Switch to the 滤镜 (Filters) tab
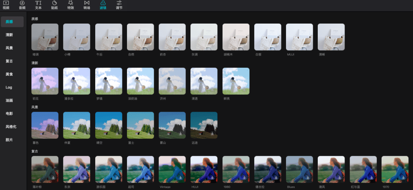The height and width of the screenshot is (190, 413). 103,5
